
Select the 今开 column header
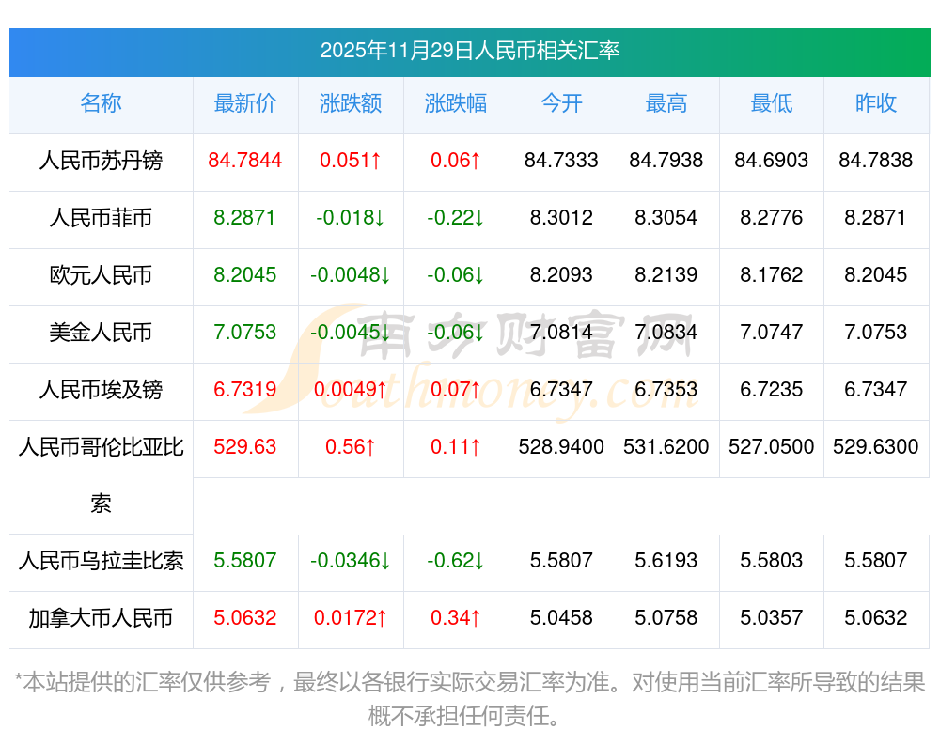[x=561, y=103]
